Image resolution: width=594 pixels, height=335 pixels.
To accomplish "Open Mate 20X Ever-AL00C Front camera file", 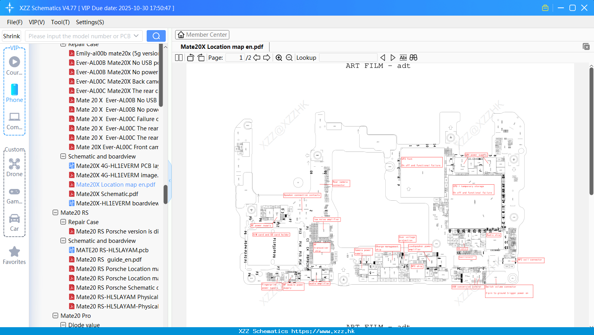I will tap(113, 147).
